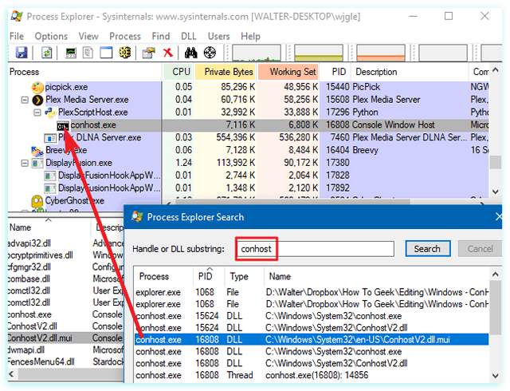
Task: Click the 554,396 K private bytes value
Action: pyautogui.click(x=236, y=137)
